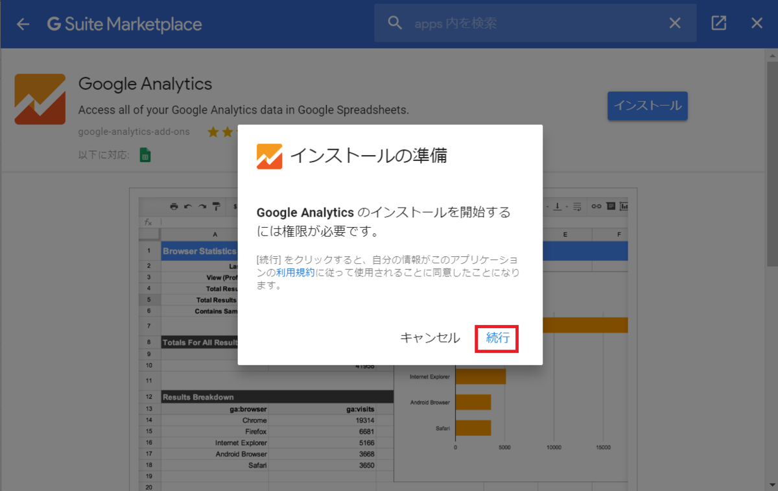Click the 続行 button in the dialog
The image size is (778, 491).
tap(497, 338)
